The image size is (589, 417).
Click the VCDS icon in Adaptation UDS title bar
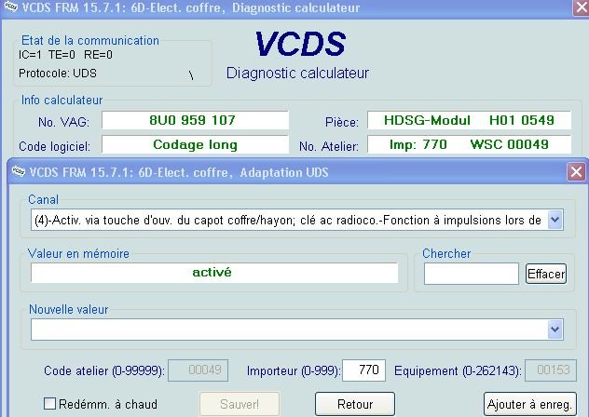18,172
